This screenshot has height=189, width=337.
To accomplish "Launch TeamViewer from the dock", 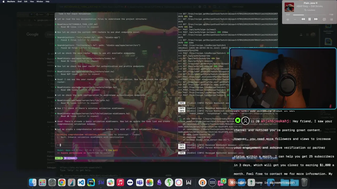I will 130,182.
